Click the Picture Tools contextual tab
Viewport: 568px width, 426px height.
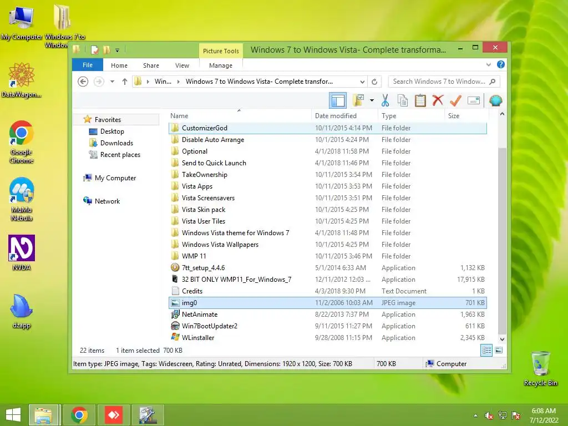point(221,50)
